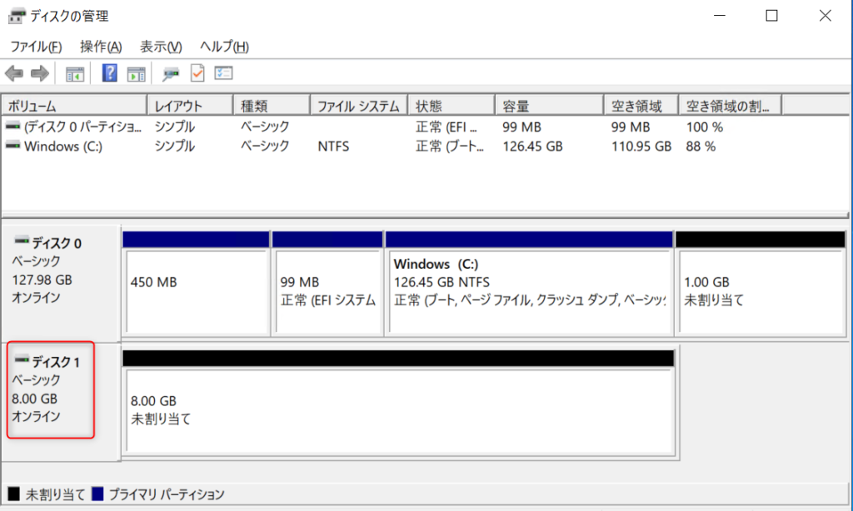The height and width of the screenshot is (511, 853).
Task: Click the 126.45 GB capacity cell in volume list
Action: point(532,146)
